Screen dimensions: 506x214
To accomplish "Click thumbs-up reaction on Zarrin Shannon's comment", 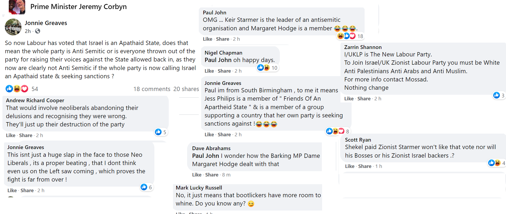I will tap(496, 95).
